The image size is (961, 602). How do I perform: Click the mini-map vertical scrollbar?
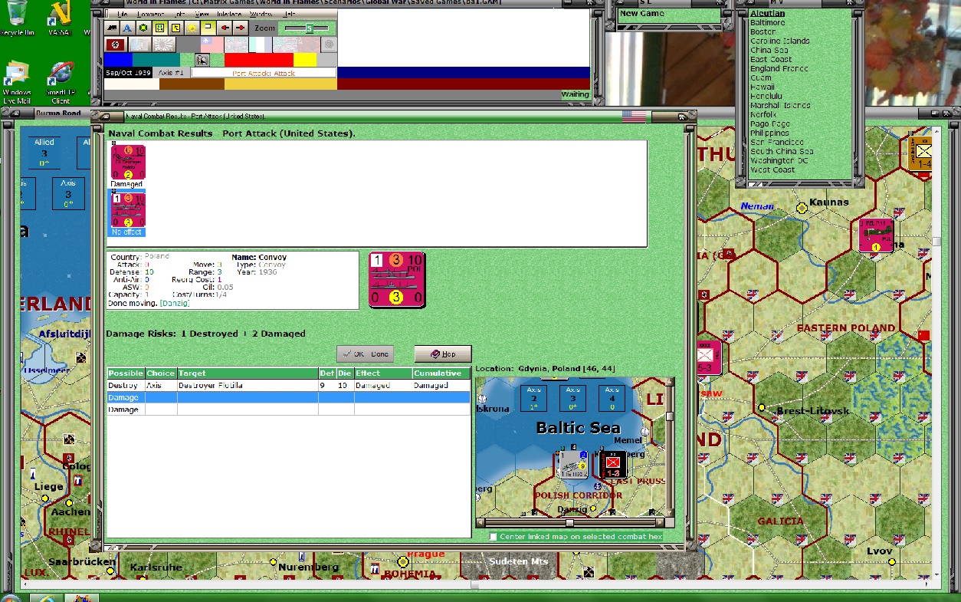coord(669,447)
